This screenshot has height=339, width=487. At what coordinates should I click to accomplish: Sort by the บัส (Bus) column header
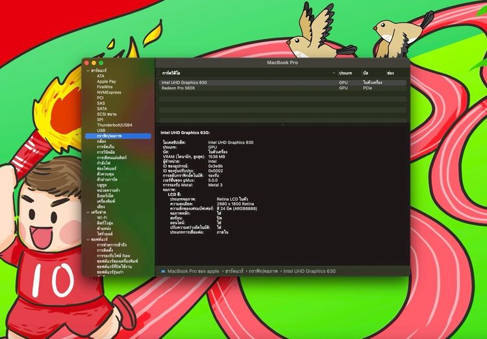(x=366, y=73)
